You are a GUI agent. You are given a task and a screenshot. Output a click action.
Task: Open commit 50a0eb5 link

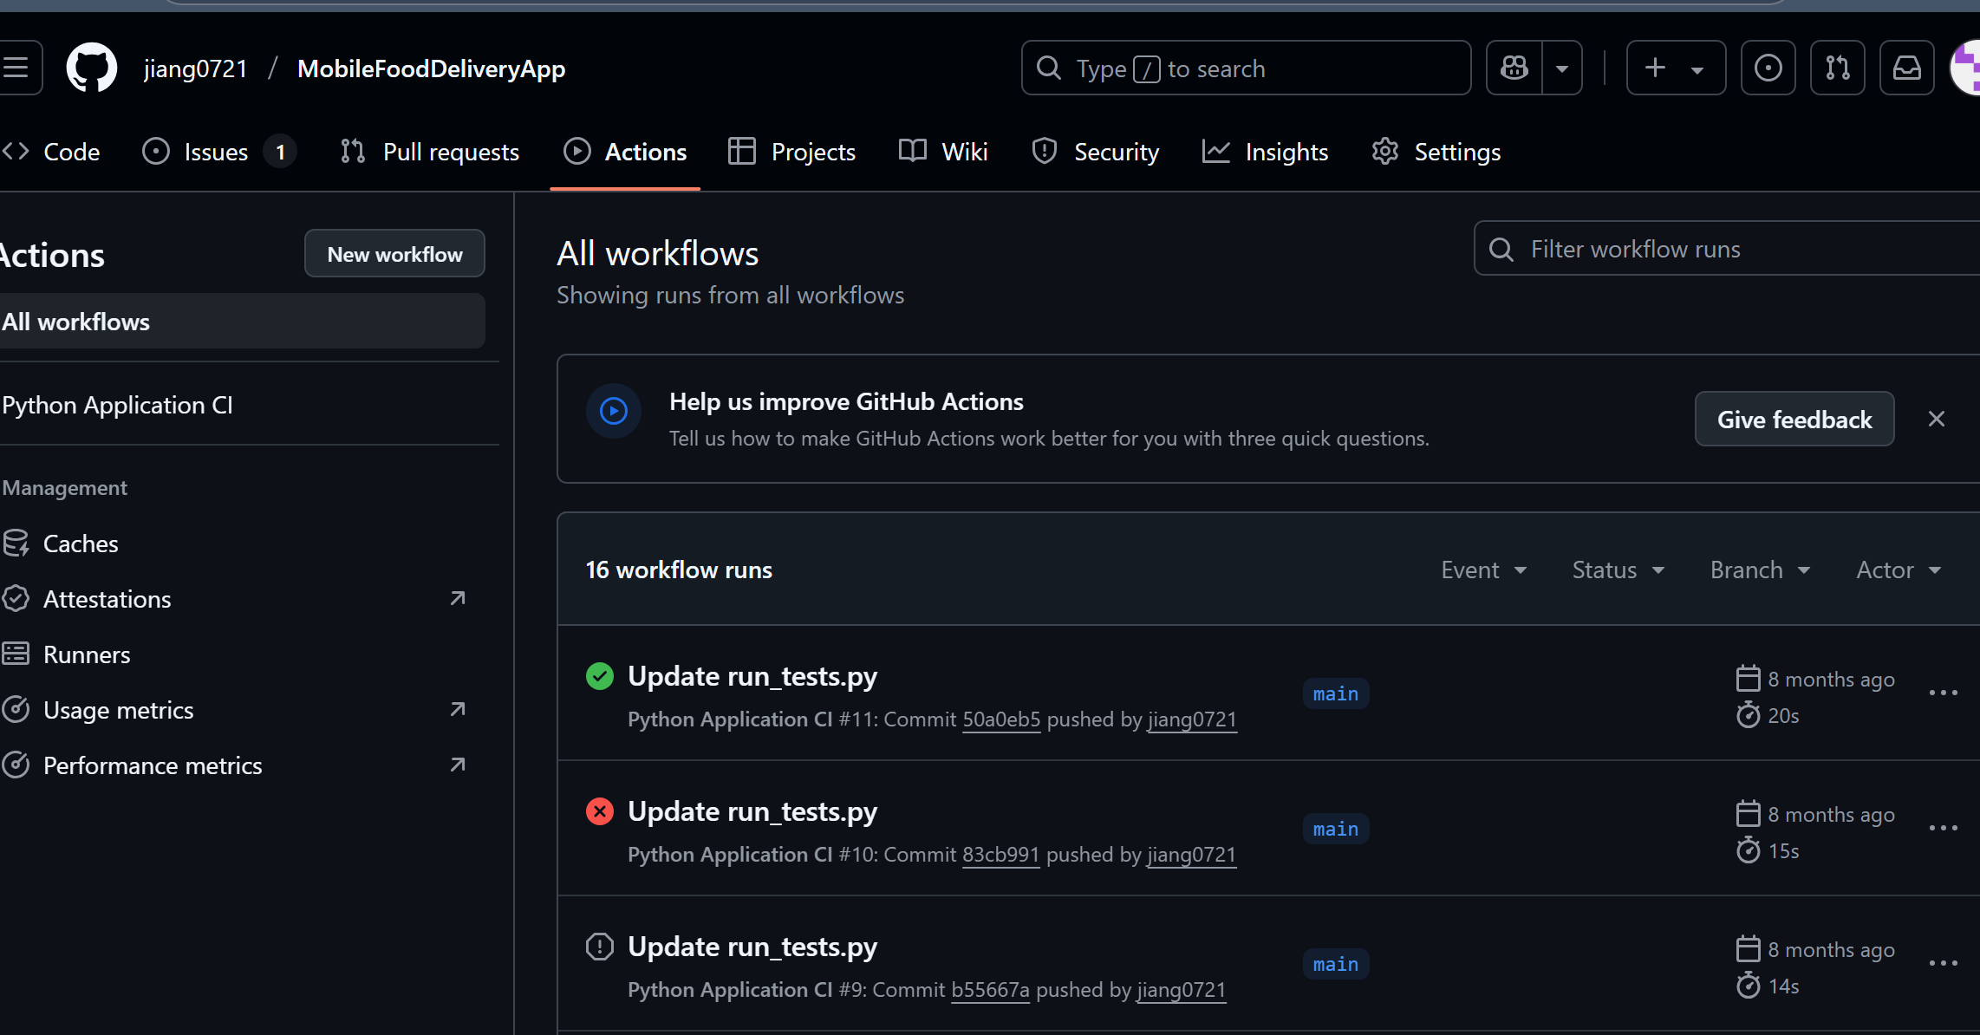[x=1001, y=719]
